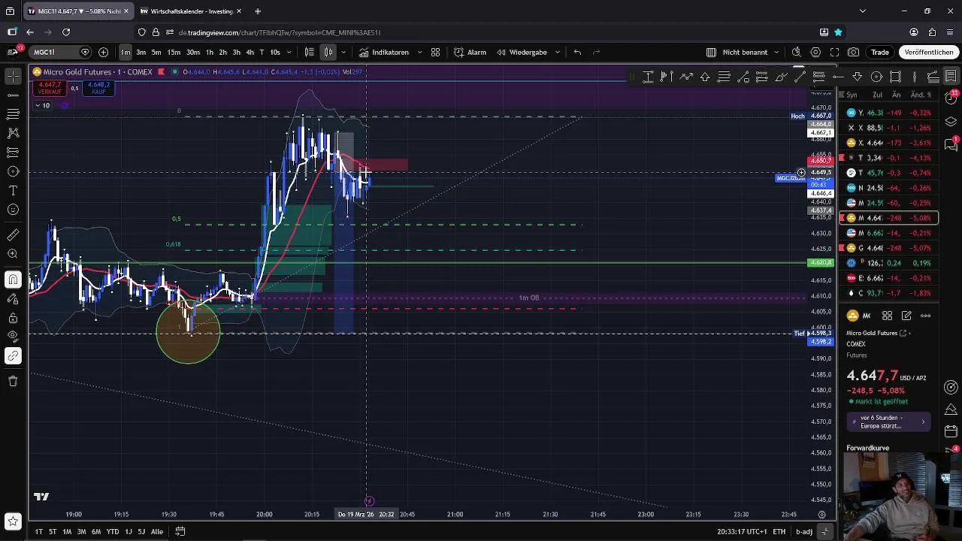The width and height of the screenshot is (962, 541).
Task: Open go-to-date calendar icon
Action: 180,531
